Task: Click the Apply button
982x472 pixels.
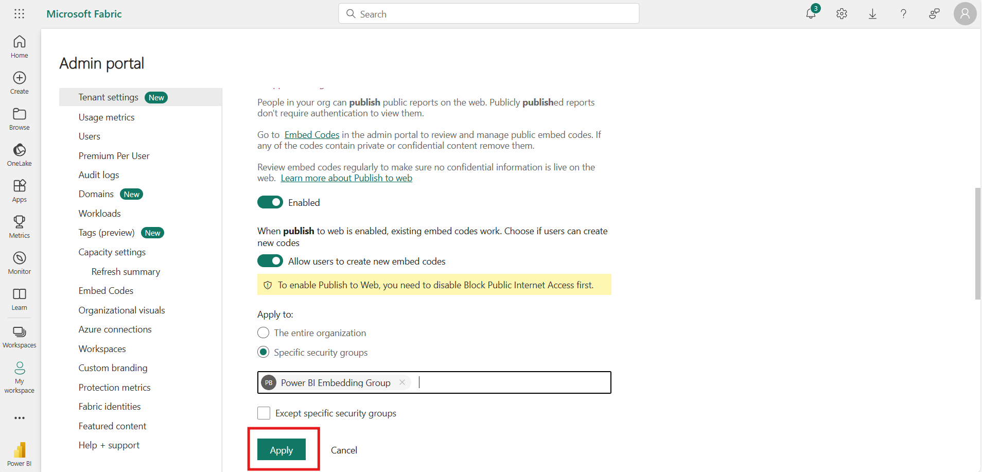Action: 282,450
